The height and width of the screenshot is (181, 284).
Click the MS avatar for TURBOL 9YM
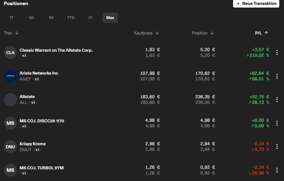(11, 170)
